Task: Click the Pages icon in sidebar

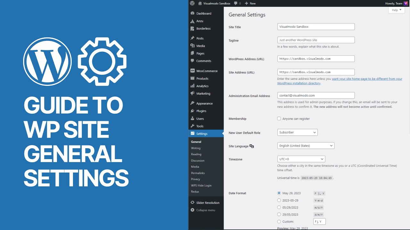Action: point(192,53)
